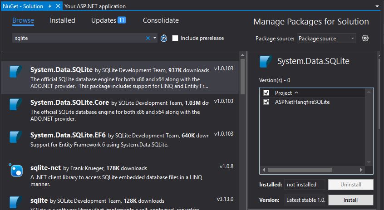Click the project list scroll-left arrow
The height and width of the screenshot is (210, 384).
264,170
